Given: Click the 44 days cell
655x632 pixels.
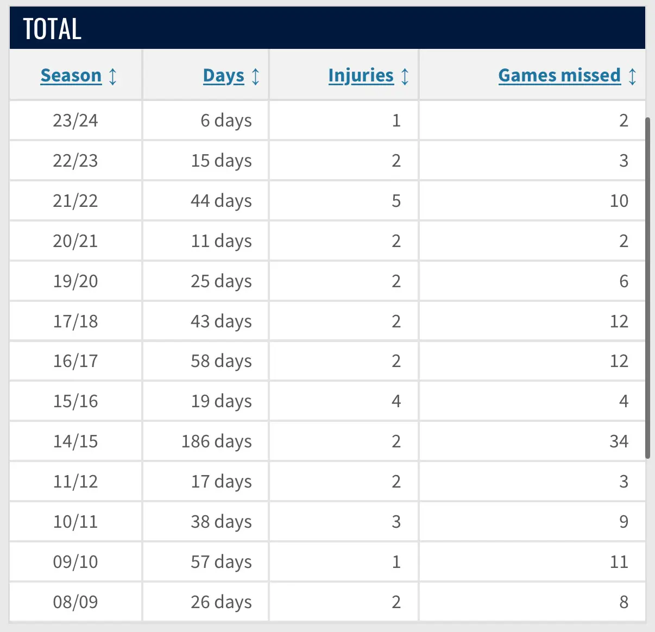Looking at the screenshot, I should click(206, 201).
